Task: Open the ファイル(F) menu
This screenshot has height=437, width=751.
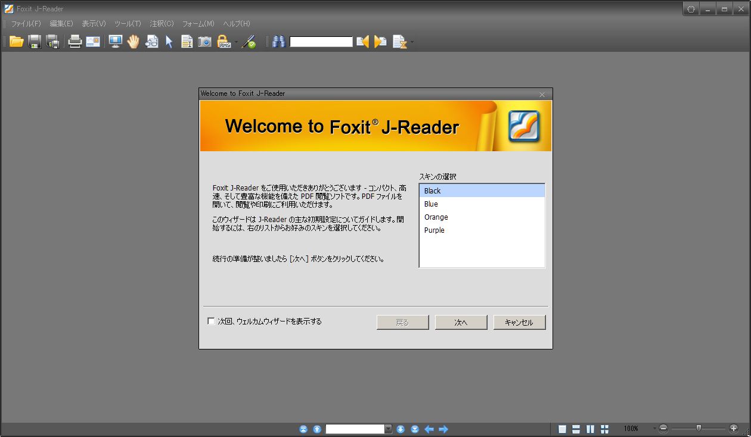Action: pyautogui.click(x=26, y=24)
